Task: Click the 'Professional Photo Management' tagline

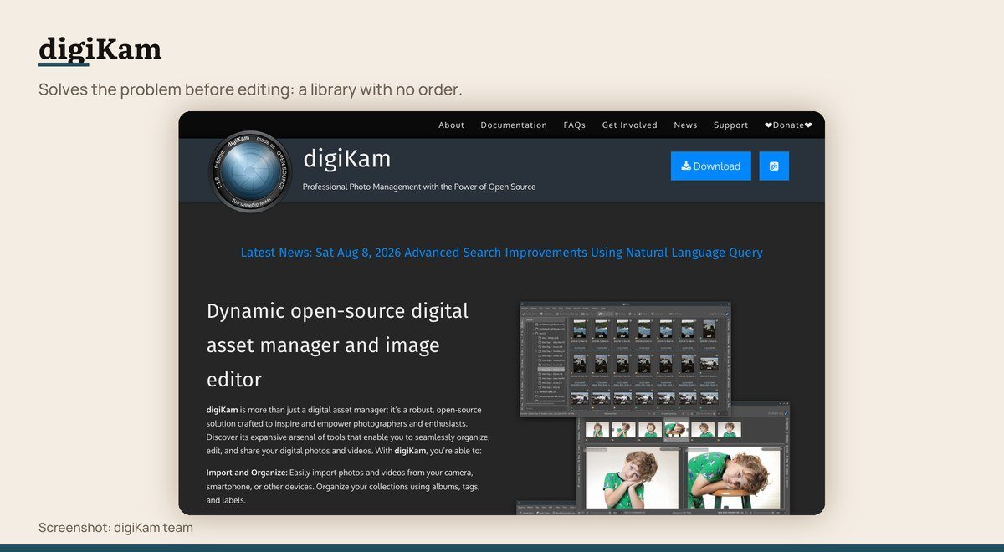Action: (419, 187)
